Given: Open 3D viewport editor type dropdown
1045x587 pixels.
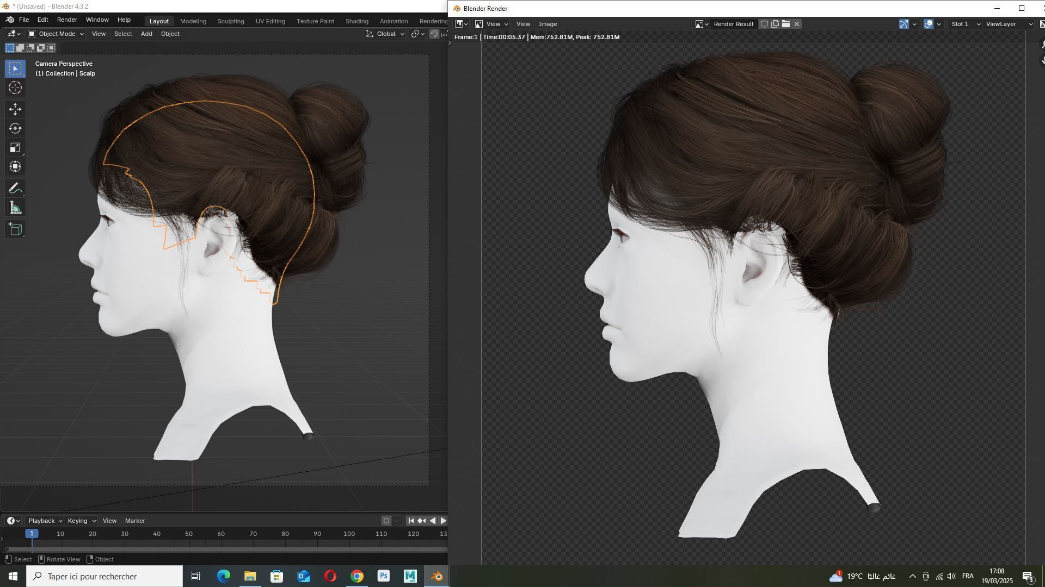Looking at the screenshot, I should point(14,34).
